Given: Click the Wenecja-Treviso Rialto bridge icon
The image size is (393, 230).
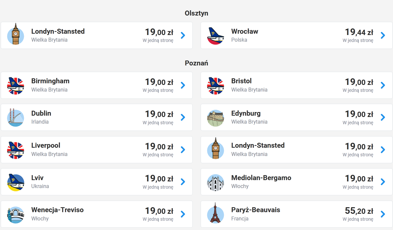Looking at the screenshot, I should (16, 215).
